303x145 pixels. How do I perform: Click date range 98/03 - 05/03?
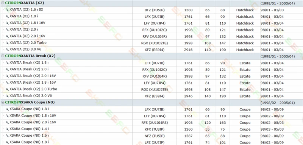click(x=272, y=129)
